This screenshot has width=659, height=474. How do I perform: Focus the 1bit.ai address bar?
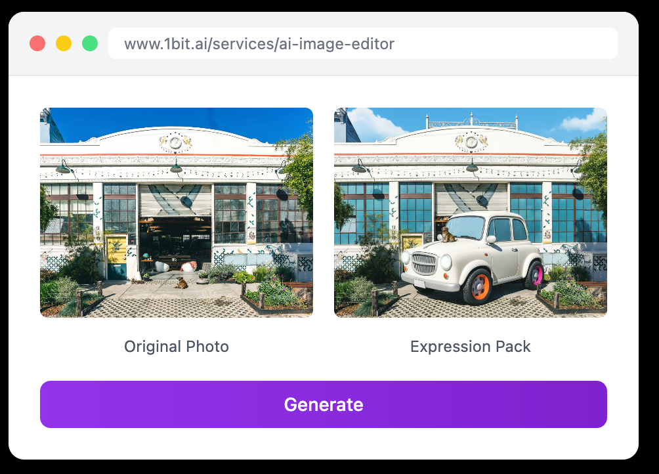pyautogui.click(x=363, y=44)
